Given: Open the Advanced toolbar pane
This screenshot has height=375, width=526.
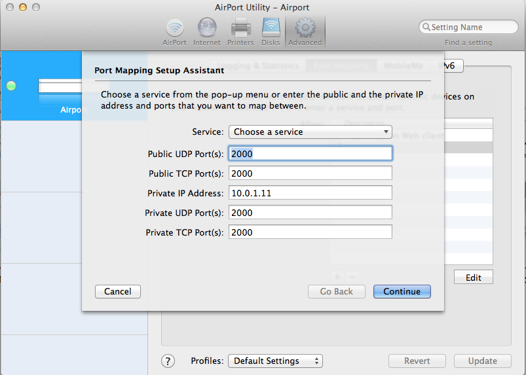Looking at the screenshot, I should pos(305,33).
